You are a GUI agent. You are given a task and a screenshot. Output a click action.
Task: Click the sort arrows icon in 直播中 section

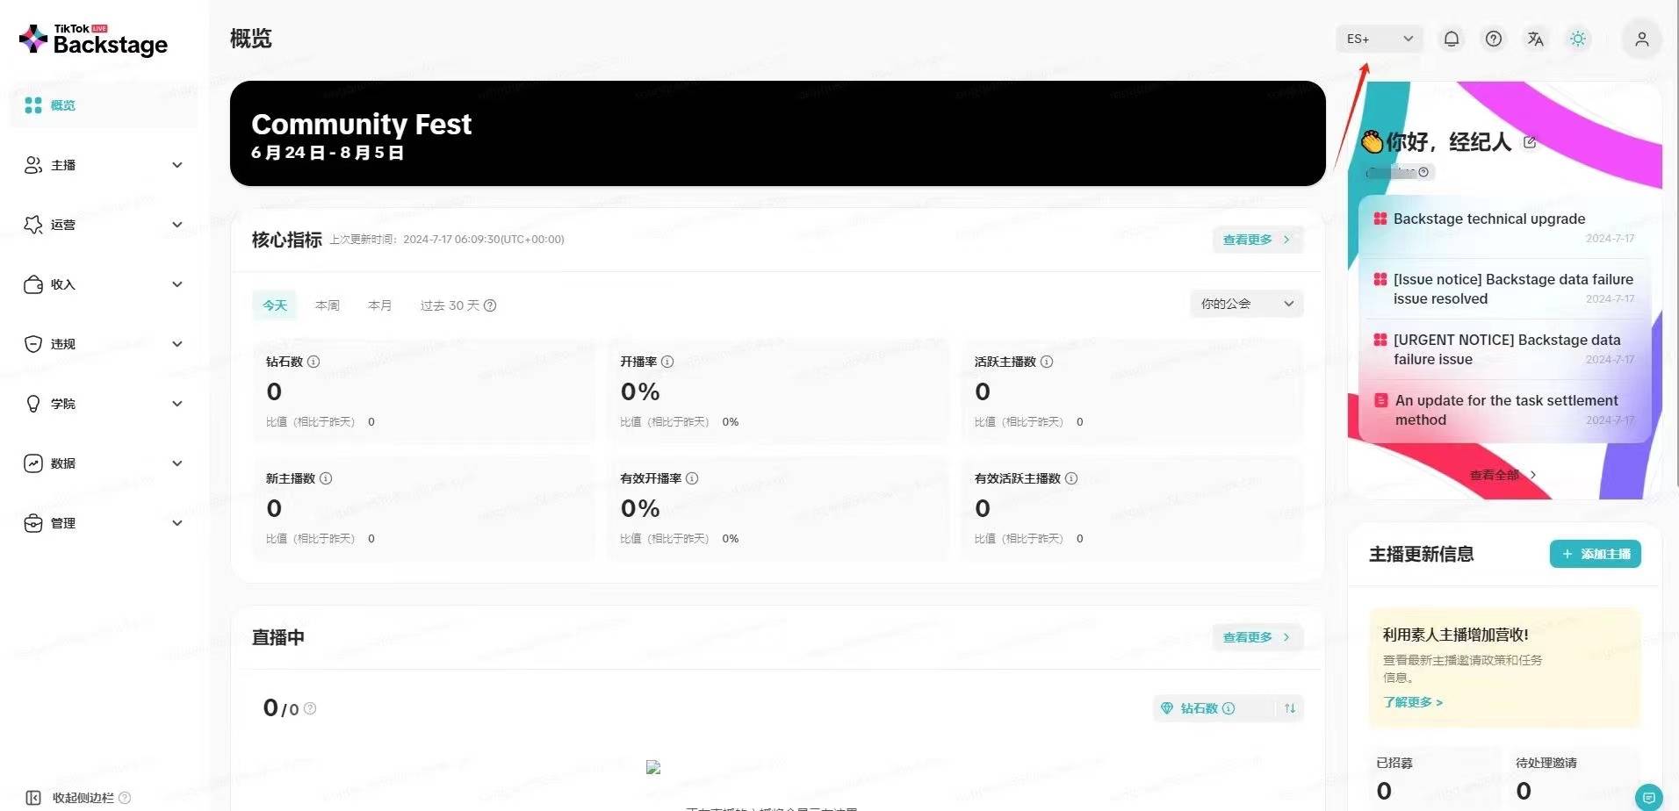1289,708
